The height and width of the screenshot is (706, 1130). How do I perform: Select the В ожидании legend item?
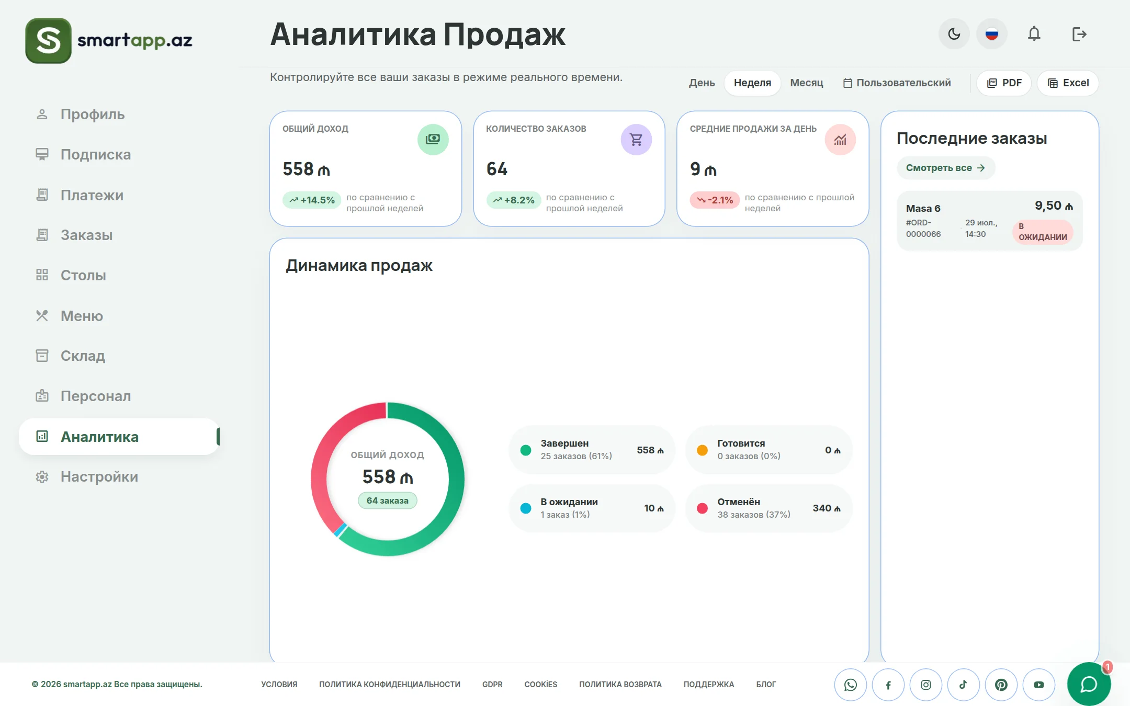(592, 508)
